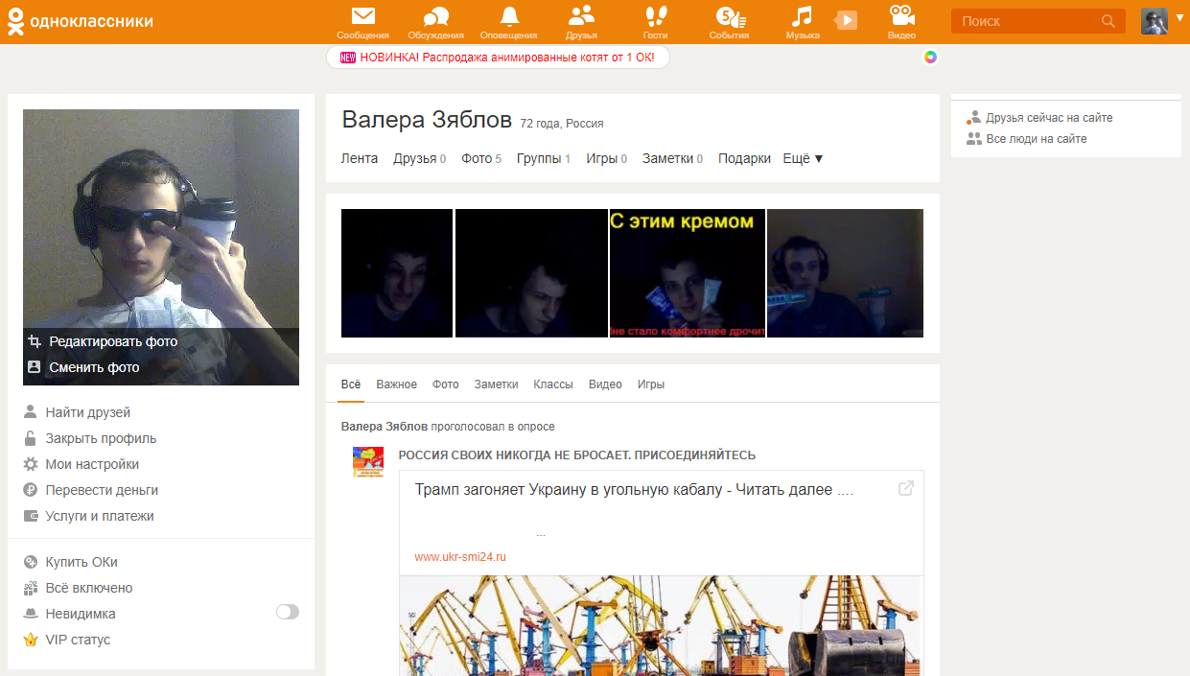Viewport: 1190px width, 676px height.
Task: Click music player play button in header
Action: pyautogui.click(x=846, y=20)
